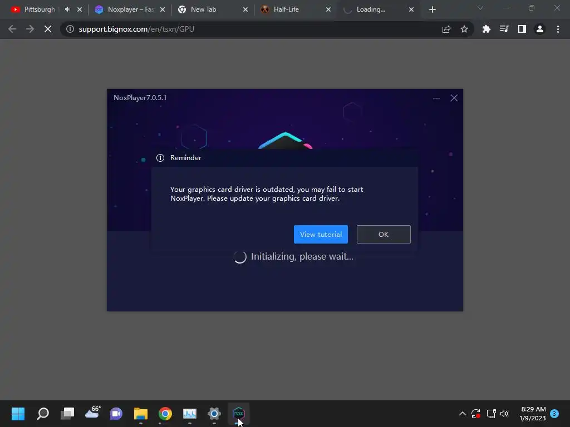Open the performance monitor taskbar app
Image resolution: width=570 pixels, height=427 pixels.
click(190, 414)
